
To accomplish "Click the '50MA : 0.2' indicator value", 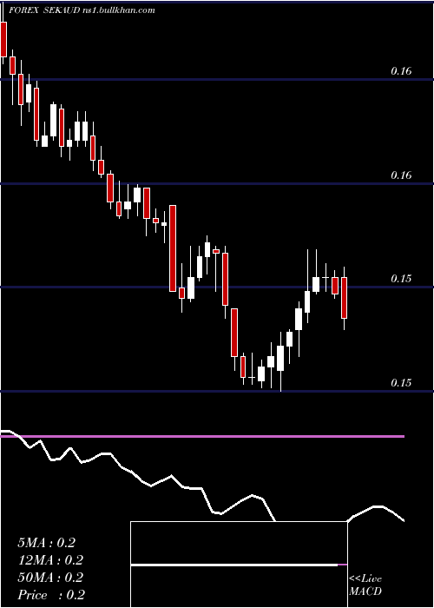I will pyautogui.click(x=50, y=578).
